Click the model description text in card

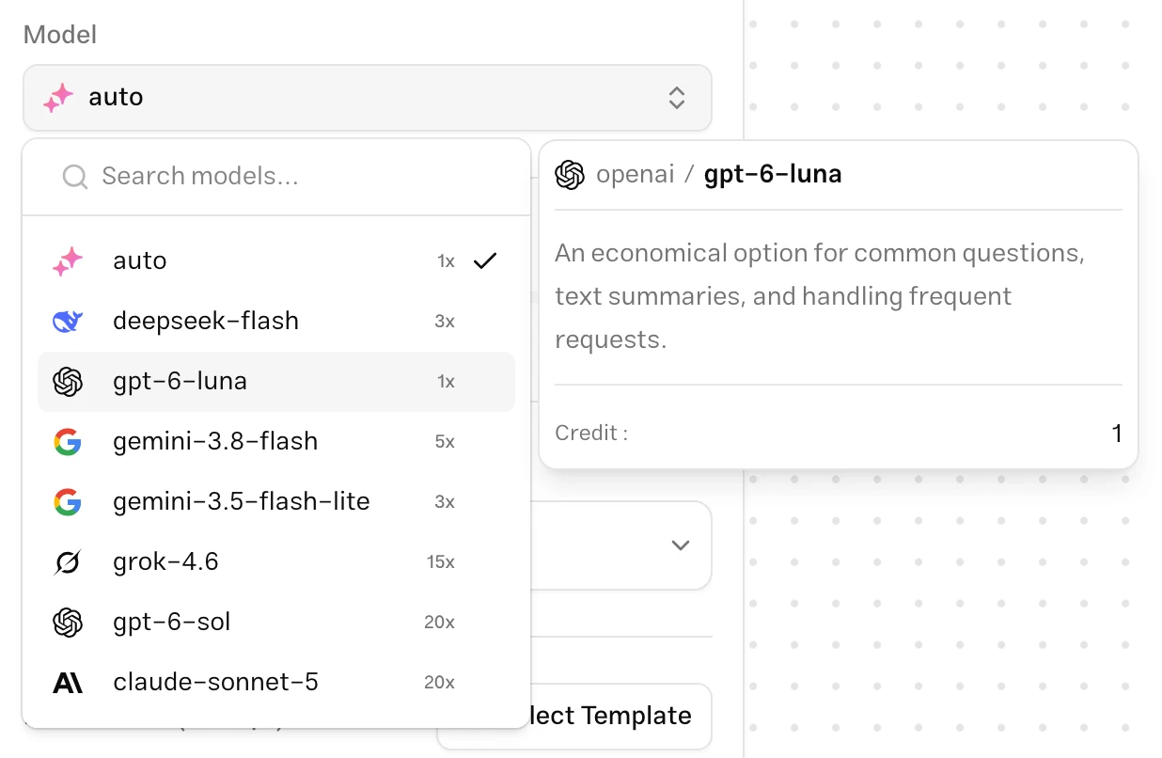(x=820, y=296)
